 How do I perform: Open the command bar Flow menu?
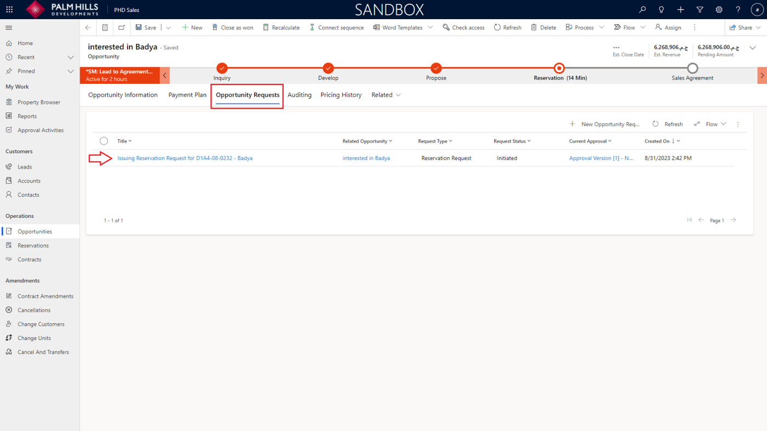[629, 27]
